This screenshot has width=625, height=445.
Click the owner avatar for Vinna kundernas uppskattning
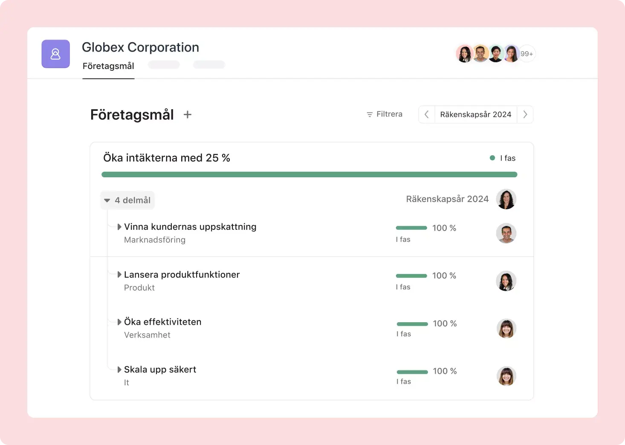506,233
